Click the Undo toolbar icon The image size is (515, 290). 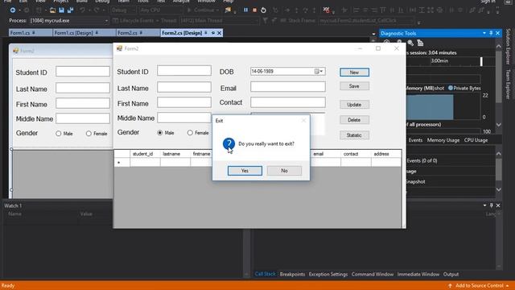click(82, 10)
